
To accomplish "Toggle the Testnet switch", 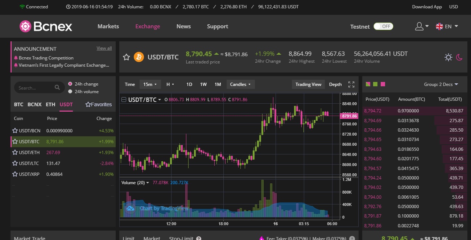I will click(x=383, y=26).
